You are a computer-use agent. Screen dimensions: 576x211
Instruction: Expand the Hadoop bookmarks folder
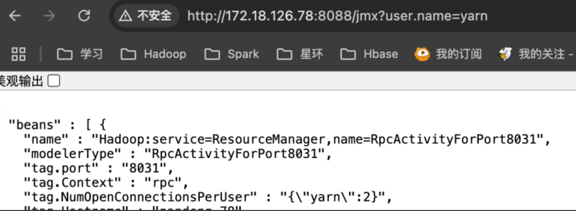coord(153,54)
